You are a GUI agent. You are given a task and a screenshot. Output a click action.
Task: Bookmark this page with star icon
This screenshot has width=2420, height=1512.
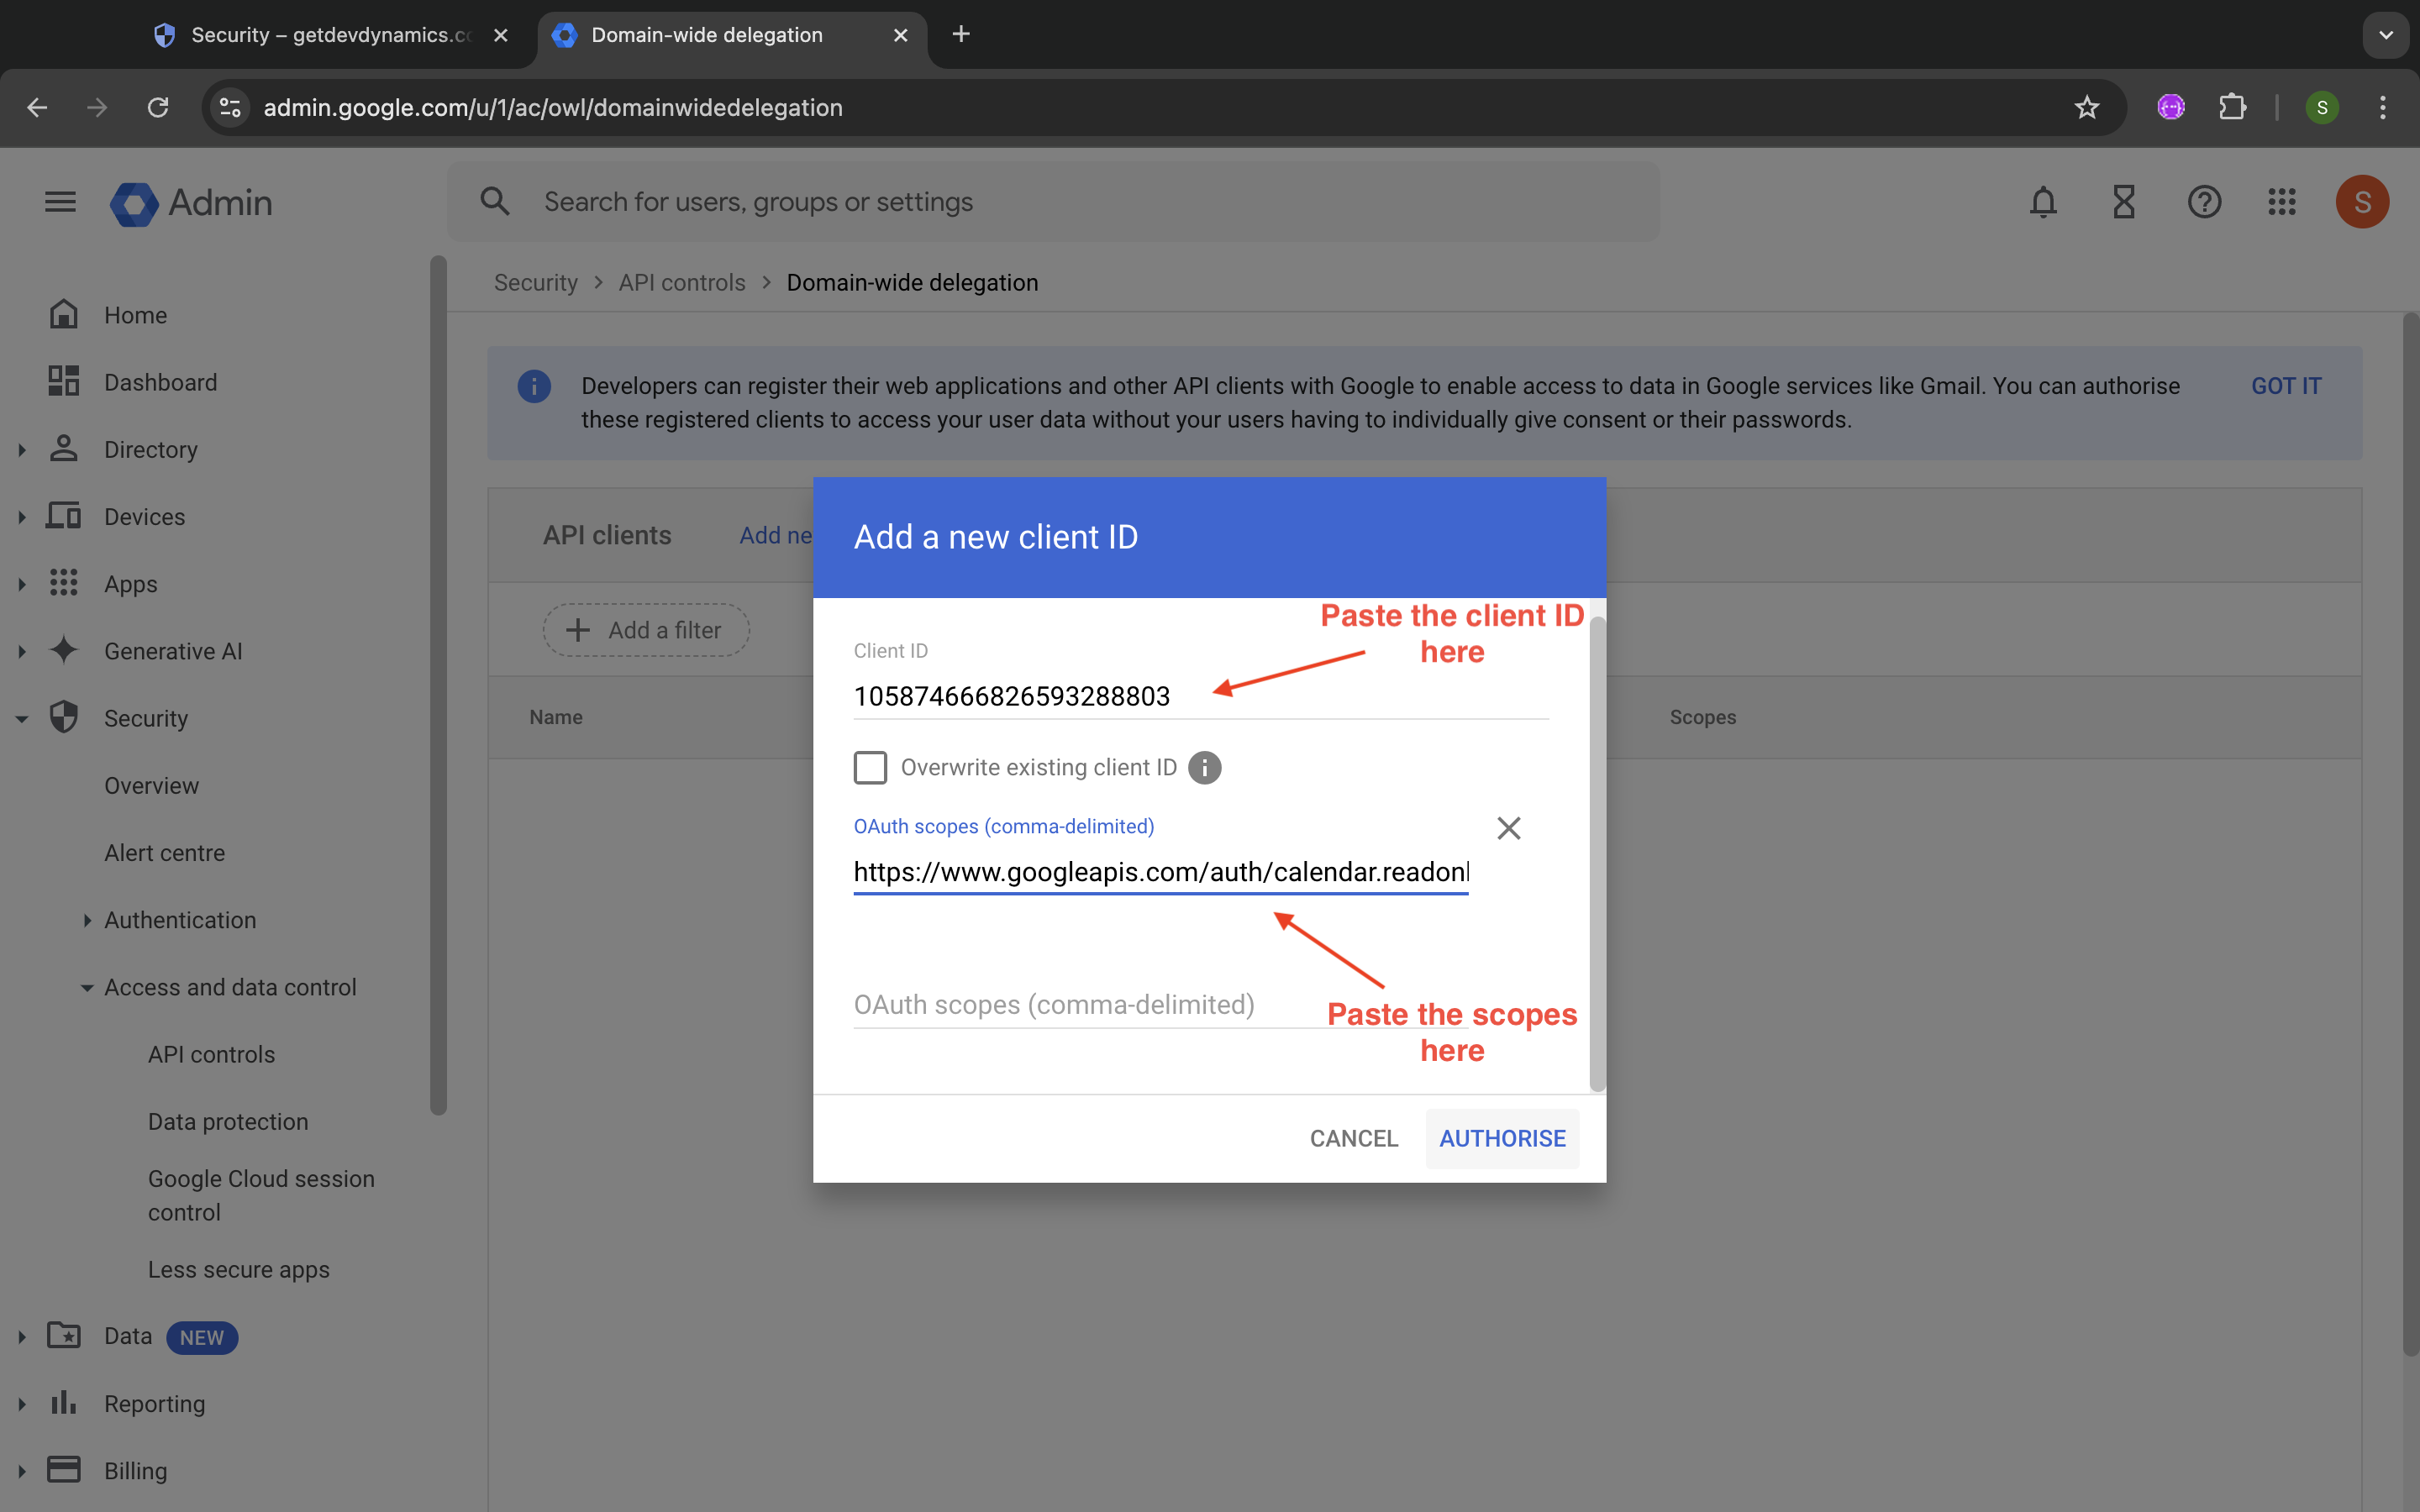pyautogui.click(x=2086, y=107)
